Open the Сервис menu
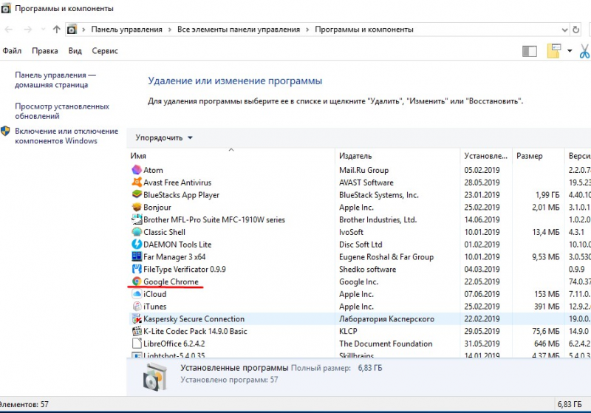 tap(105, 51)
